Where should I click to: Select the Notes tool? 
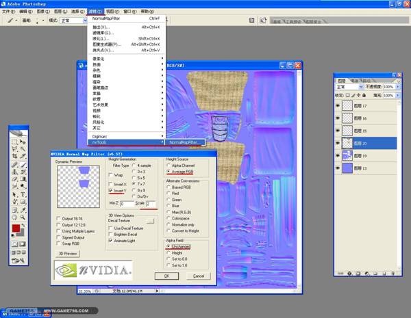click(x=14, y=210)
